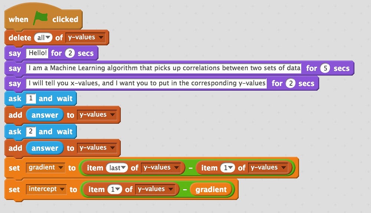Open the intercept variable dropdown
The height and width of the screenshot is (213, 371).
coord(47,189)
